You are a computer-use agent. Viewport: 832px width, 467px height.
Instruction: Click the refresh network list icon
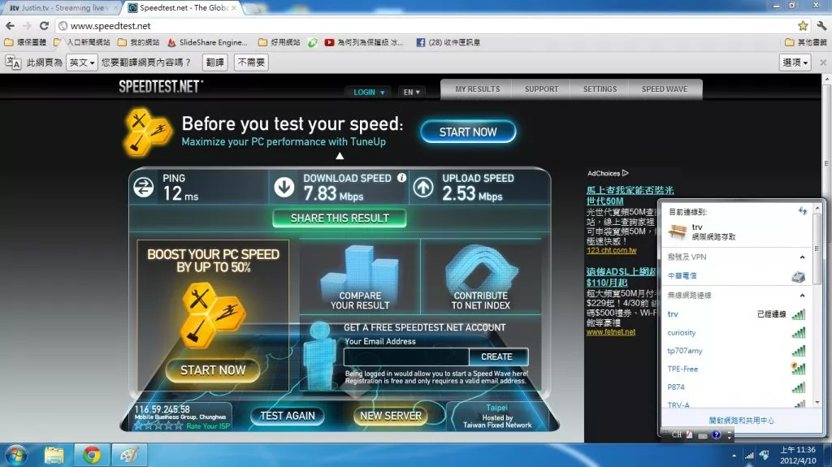click(x=802, y=211)
